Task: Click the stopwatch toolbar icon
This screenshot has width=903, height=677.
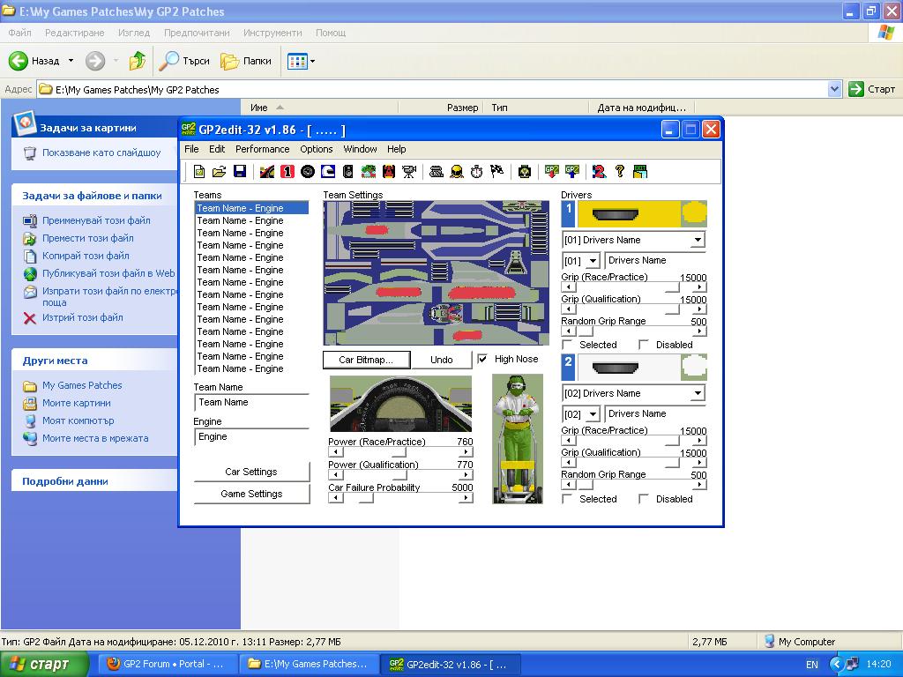Action: [x=476, y=172]
